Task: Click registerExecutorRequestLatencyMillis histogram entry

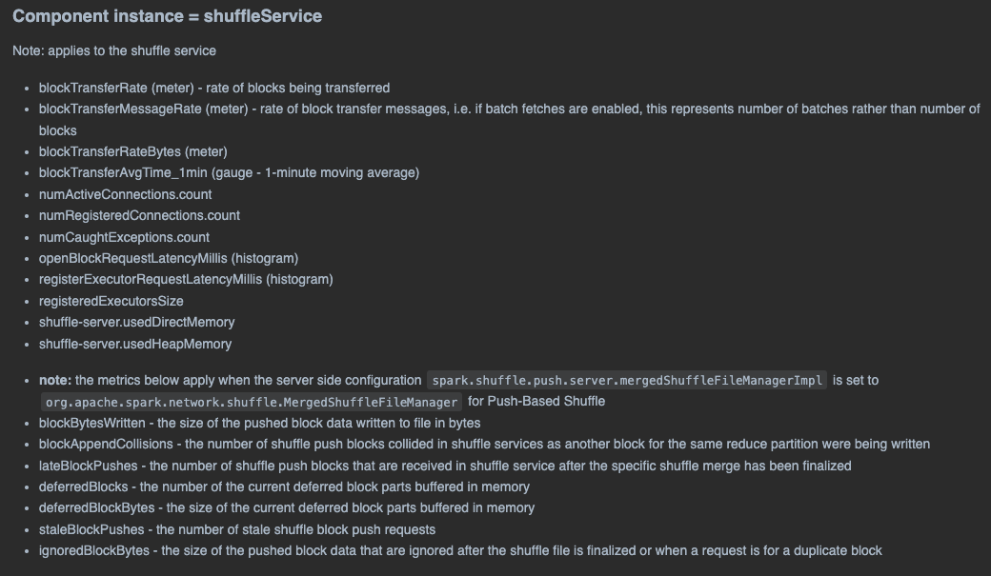Action: pyautogui.click(x=186, y=279)
